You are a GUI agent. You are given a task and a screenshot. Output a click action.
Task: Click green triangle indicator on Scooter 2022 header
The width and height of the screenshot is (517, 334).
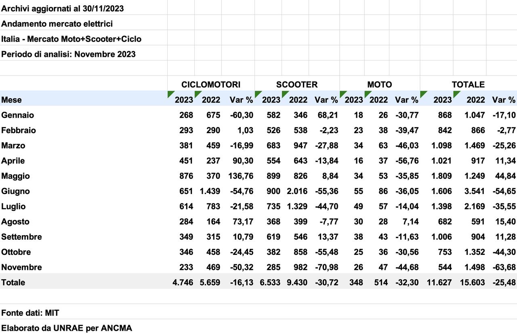click(284, 93)
